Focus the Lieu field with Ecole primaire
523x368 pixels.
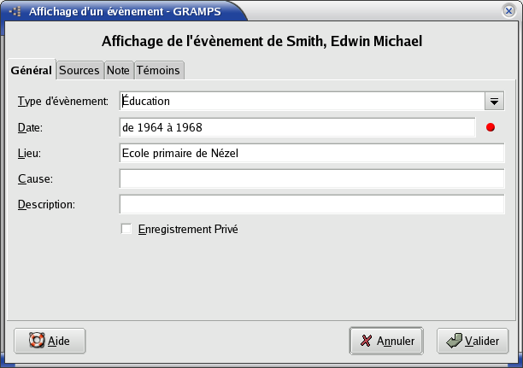[312, 154]
